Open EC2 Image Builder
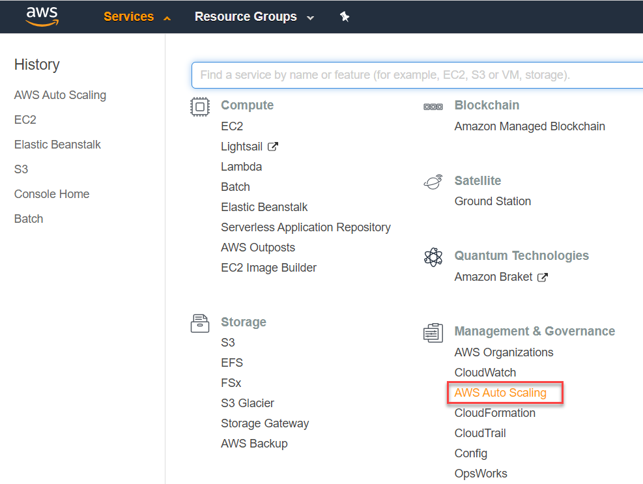 tap(268, 268)
